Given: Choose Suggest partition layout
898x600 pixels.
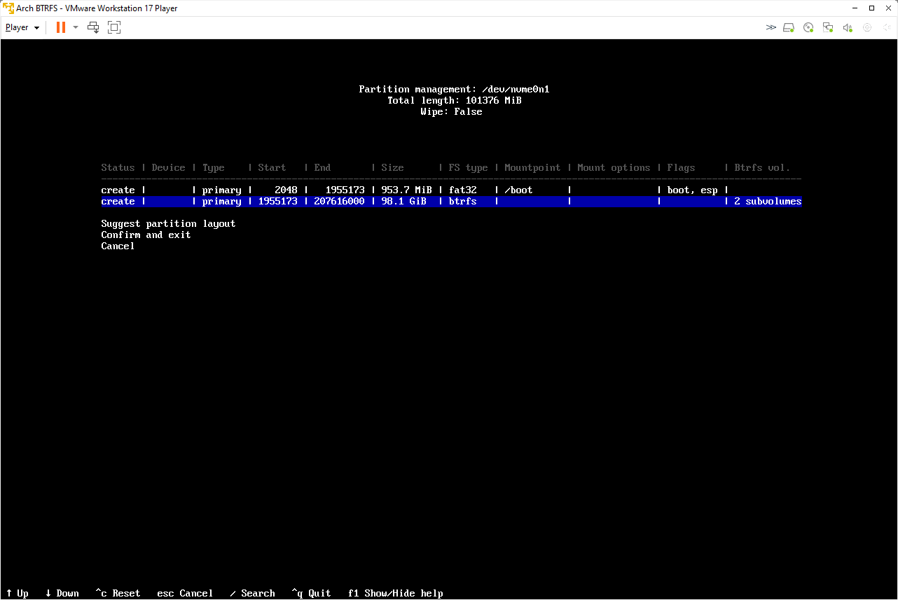Looking at the screenshot, I should tap(168, 223).
